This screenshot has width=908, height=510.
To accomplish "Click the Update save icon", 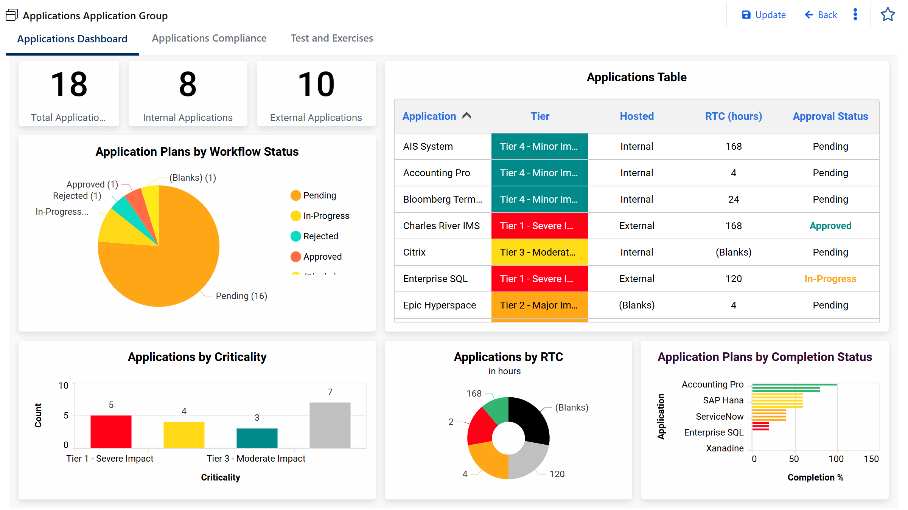I will [x=746, y=15].
